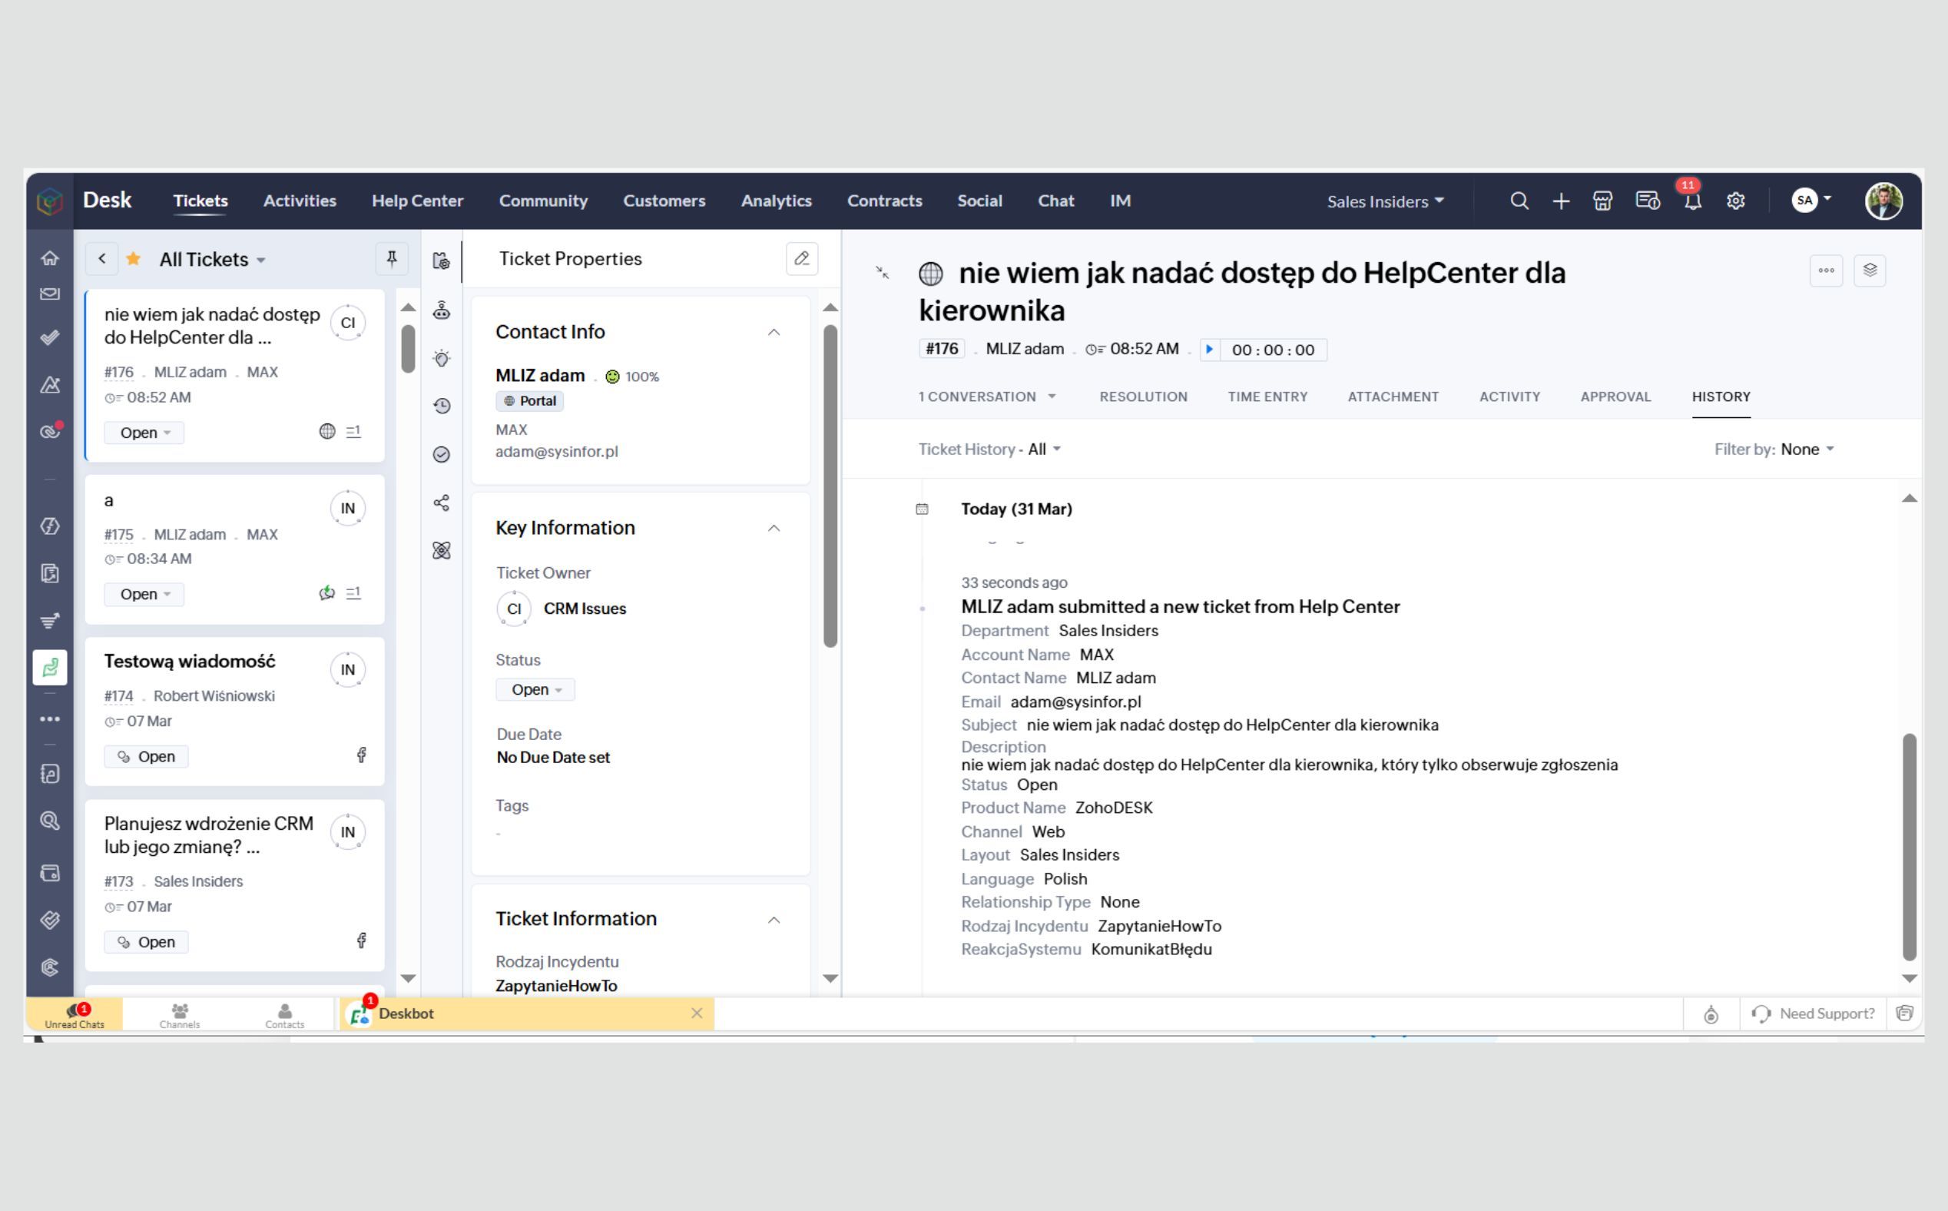Screen dimensions: 1948x1211
Task: Click the checkmark circle icon in side strip
Action: point(441,455)
